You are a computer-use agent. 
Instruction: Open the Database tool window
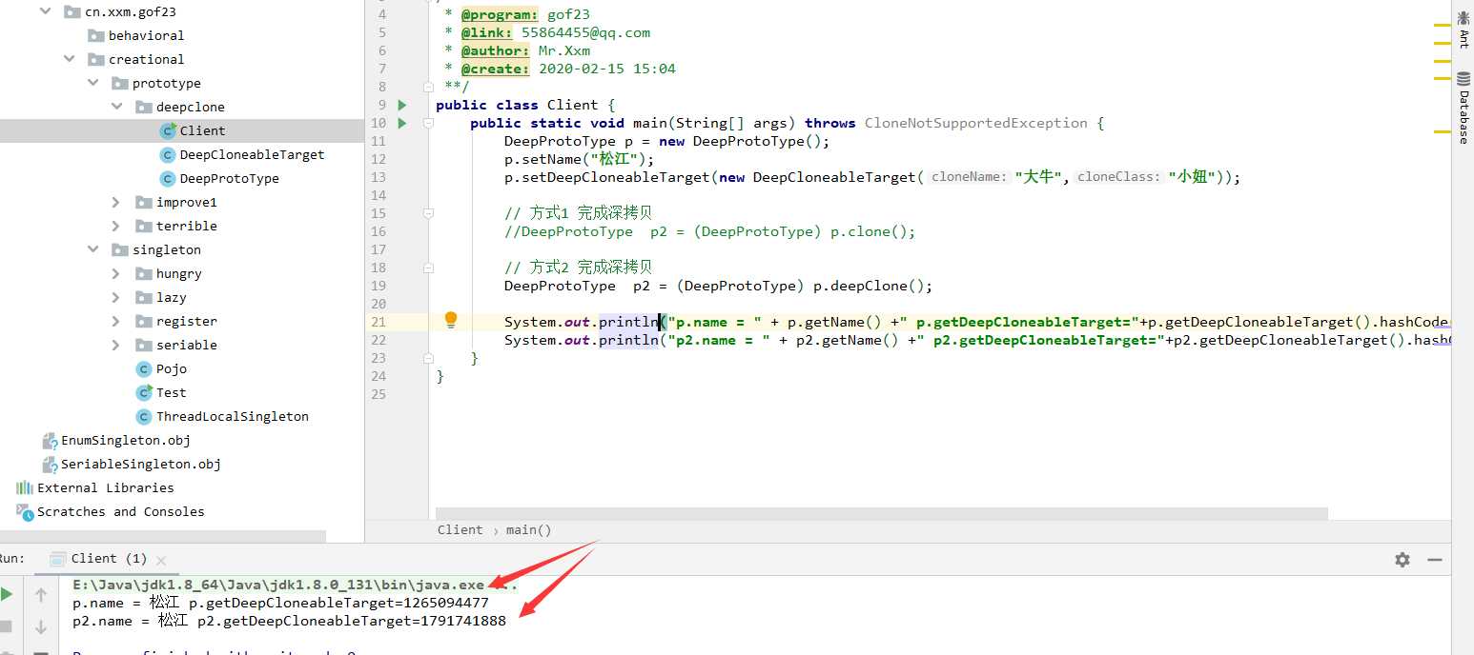coord(1464,108)
